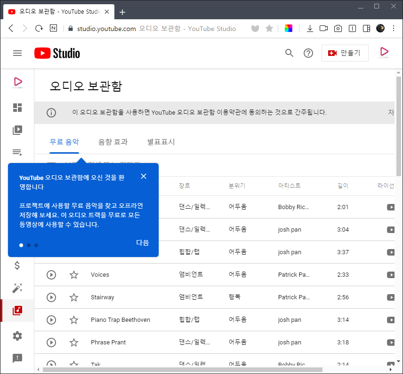The height and width of the screenshot is (374, 403).
Task: Click the YouTube Studio logo
Action: 57,53
